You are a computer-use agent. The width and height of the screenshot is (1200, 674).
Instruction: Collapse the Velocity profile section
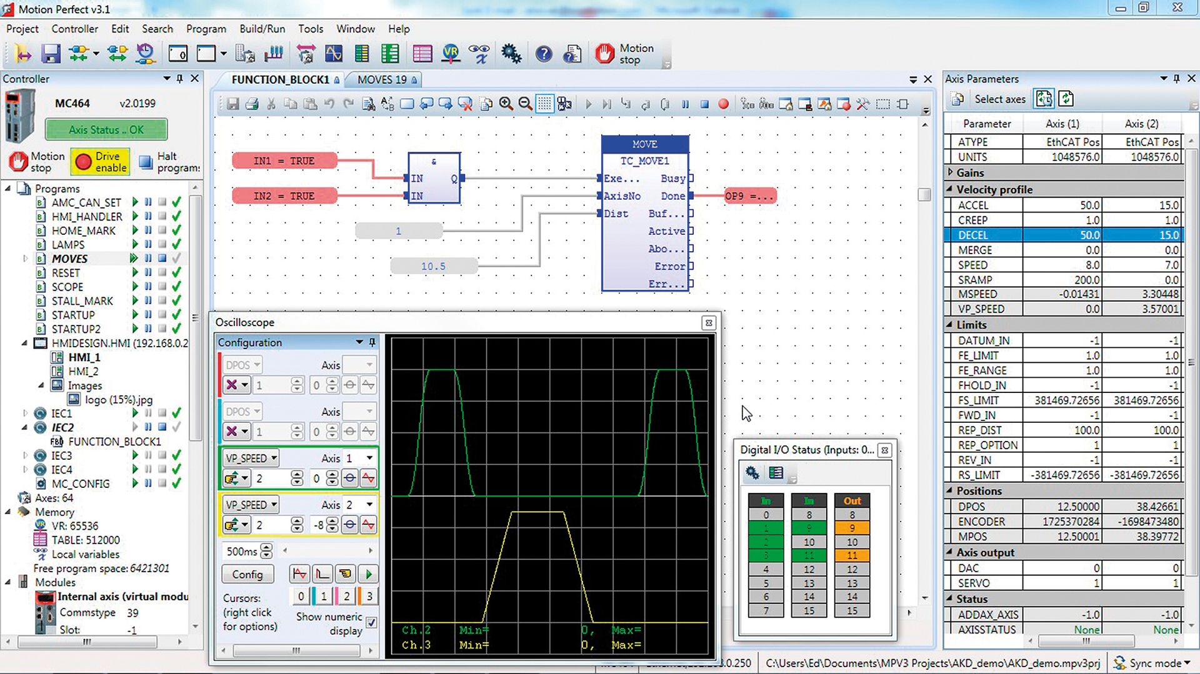click(950, 189)
